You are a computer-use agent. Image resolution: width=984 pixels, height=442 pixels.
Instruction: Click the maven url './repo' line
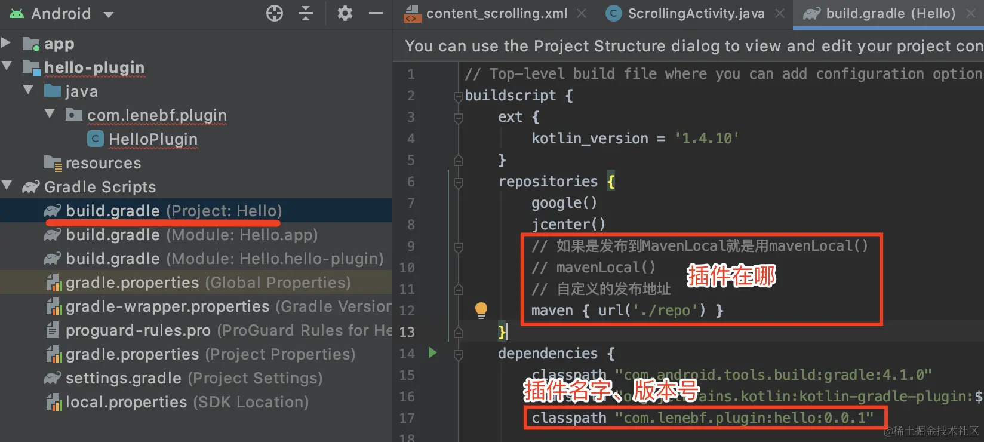628,311
